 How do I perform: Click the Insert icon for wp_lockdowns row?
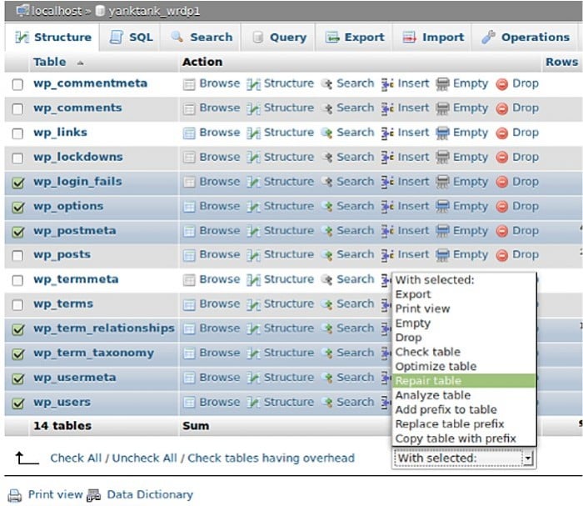click(387, 158)
